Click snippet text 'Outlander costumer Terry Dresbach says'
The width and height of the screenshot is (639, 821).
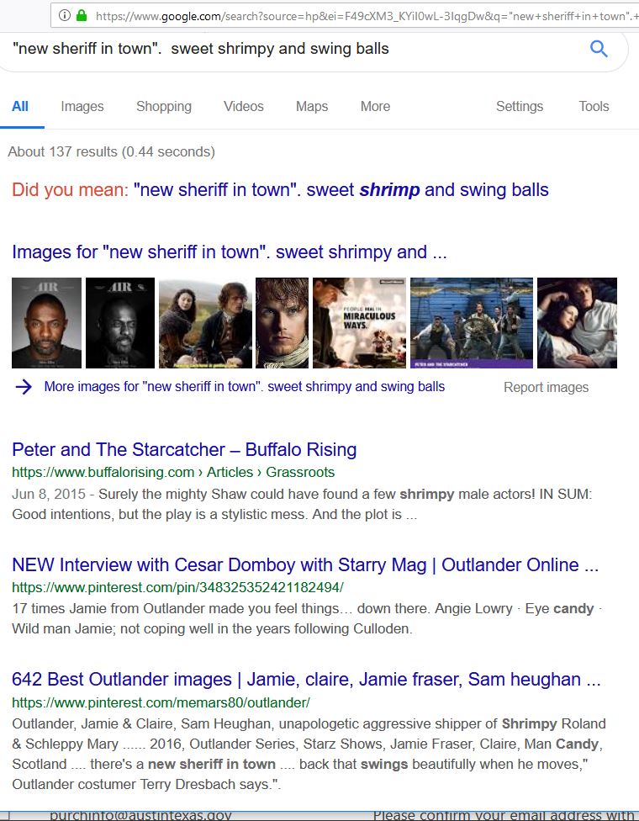tap(146, 784)
